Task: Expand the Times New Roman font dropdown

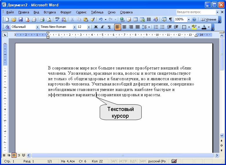Action: pos(74,27)
